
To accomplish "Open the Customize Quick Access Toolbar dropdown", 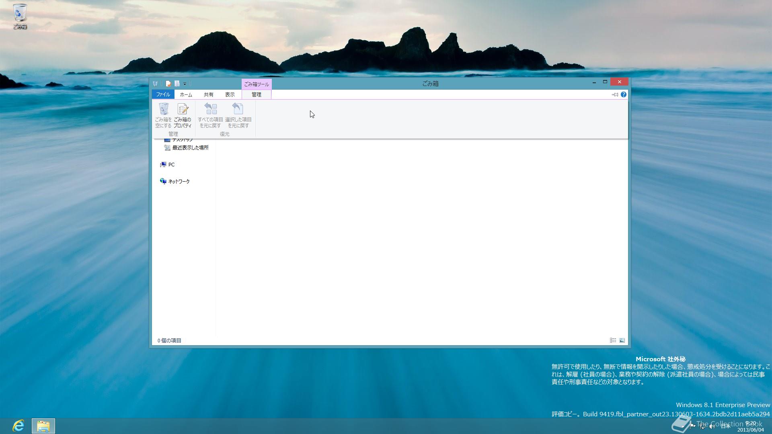I will (x=185, y=84).
